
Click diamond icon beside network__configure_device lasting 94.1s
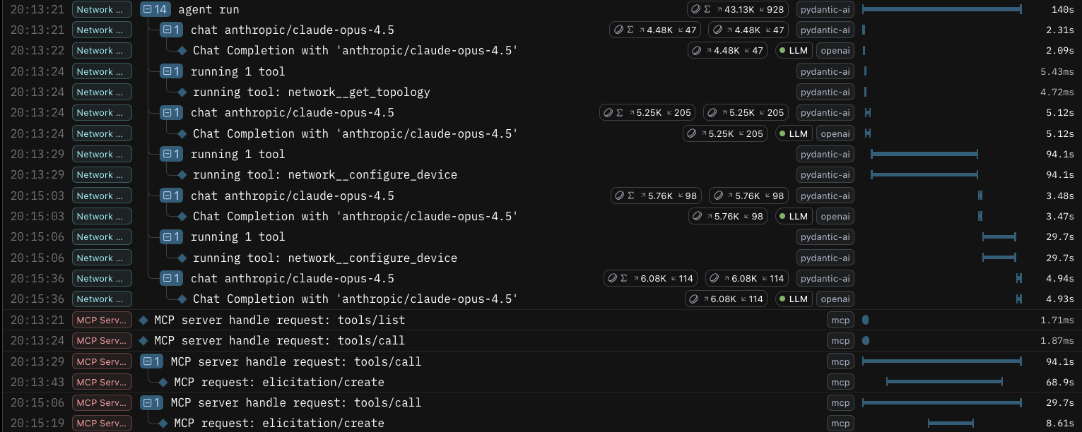[182, 174]
